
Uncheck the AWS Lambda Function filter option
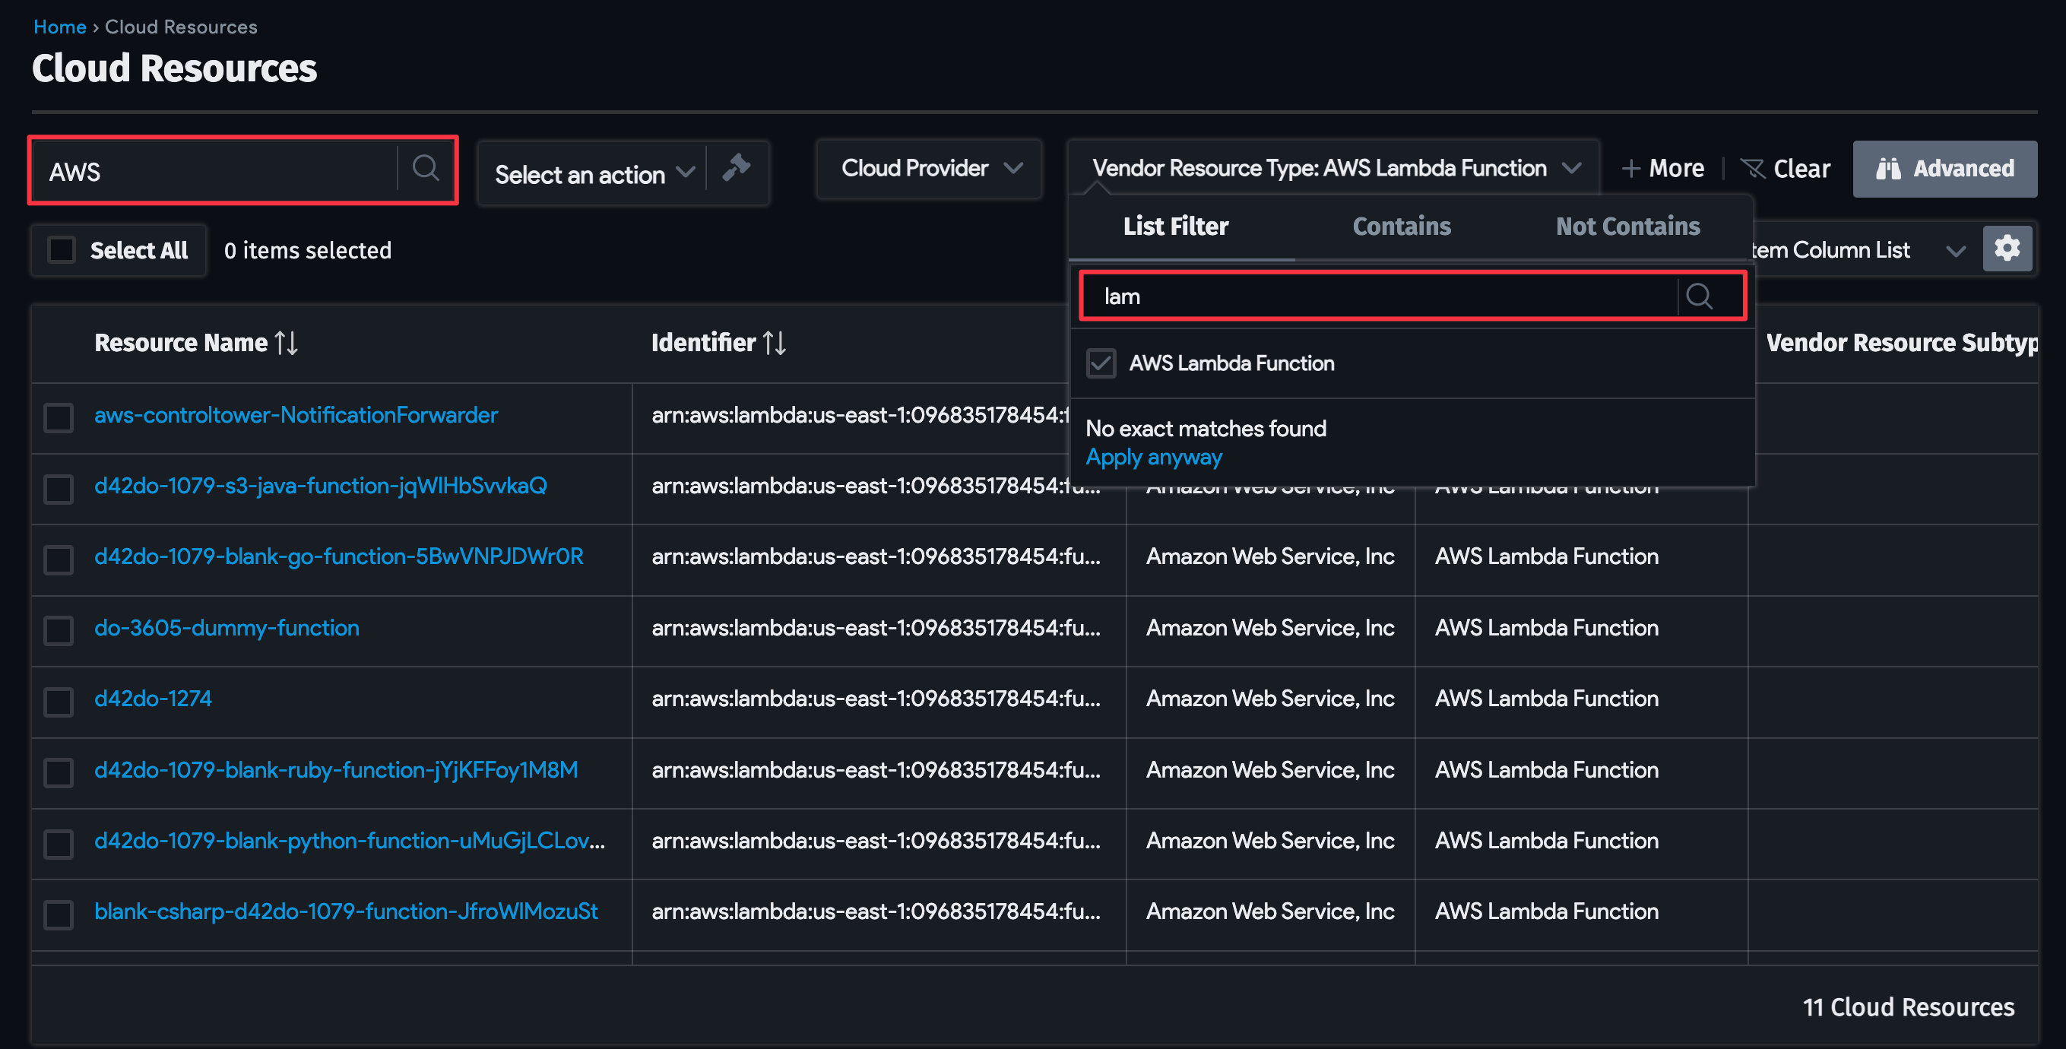pos(1101,363)
